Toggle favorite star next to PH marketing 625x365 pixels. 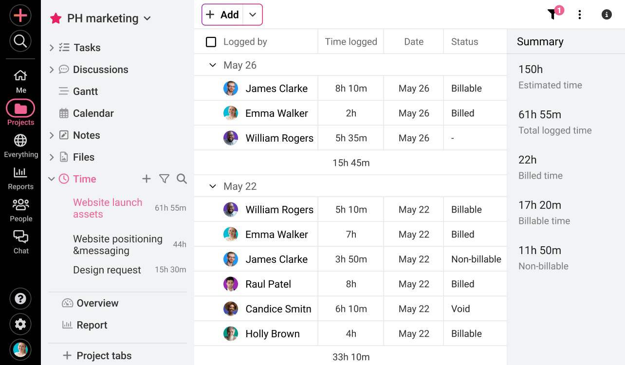point(55,18)
